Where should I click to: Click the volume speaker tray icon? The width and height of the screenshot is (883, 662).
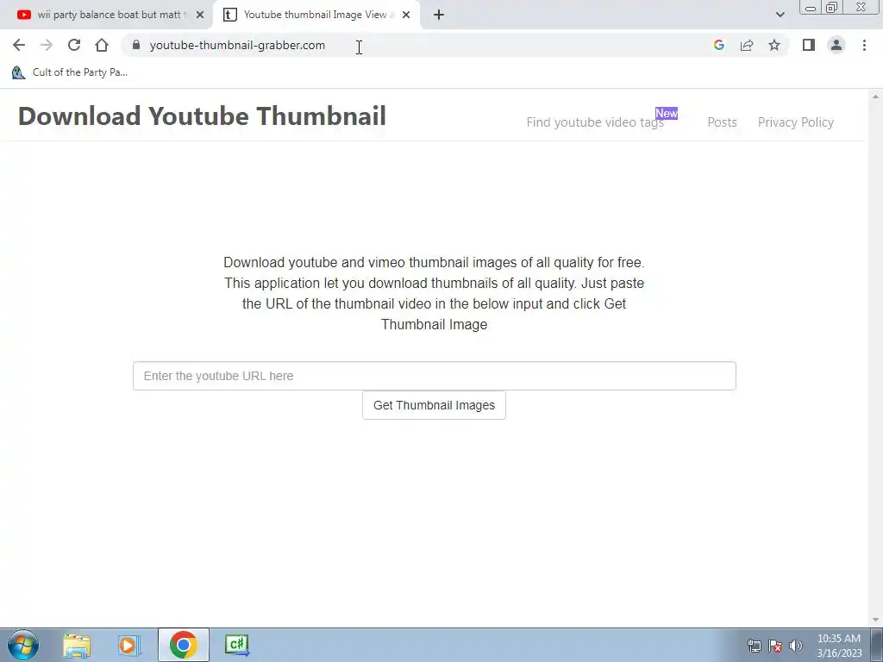(x=796, y=646)
